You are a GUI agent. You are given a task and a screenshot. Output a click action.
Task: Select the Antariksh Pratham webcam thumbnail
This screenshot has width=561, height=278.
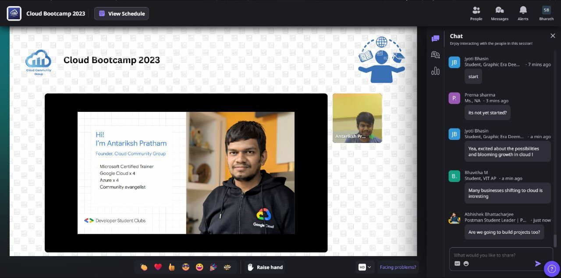(x=357, y=118)
